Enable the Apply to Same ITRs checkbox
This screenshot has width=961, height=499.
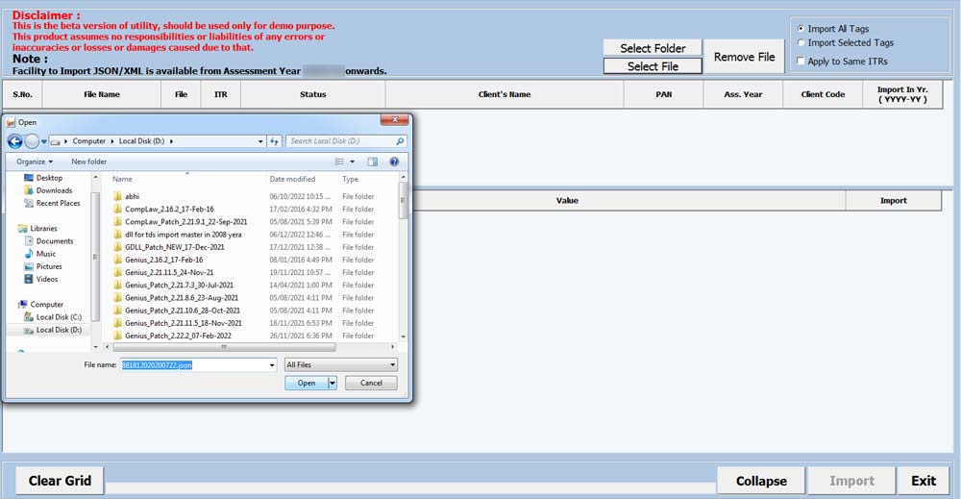pos(801,62)
